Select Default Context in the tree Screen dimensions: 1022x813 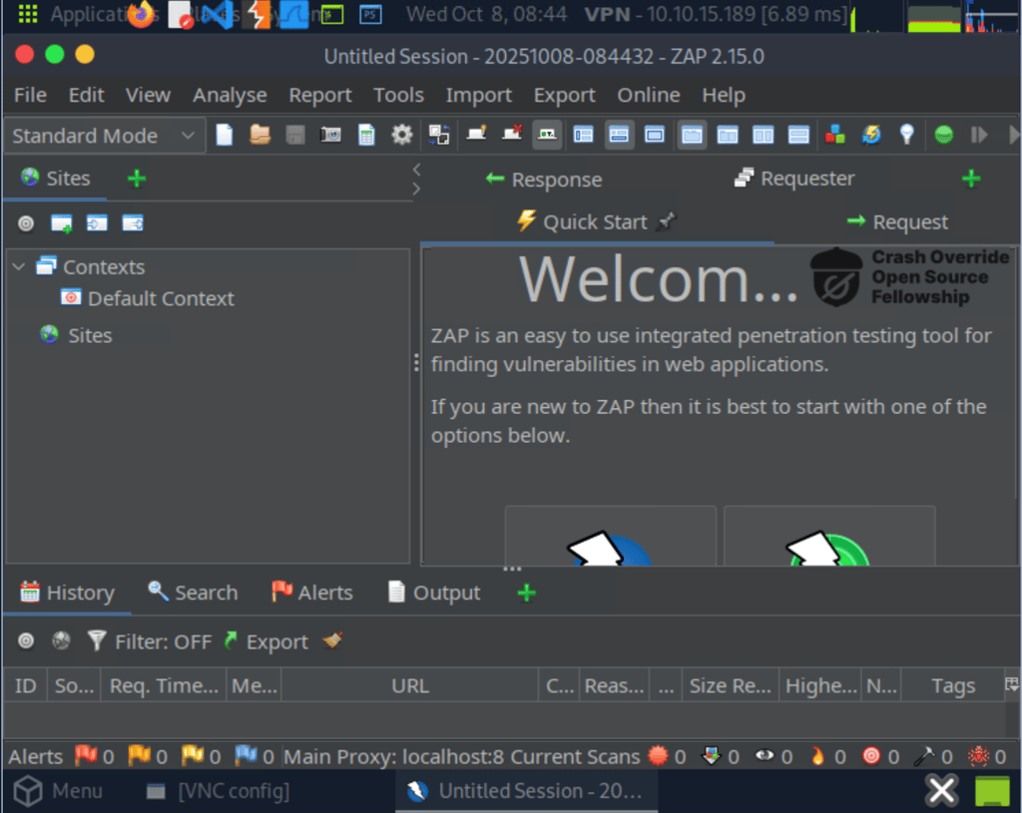pyautogui.click(x=148, y=298)
